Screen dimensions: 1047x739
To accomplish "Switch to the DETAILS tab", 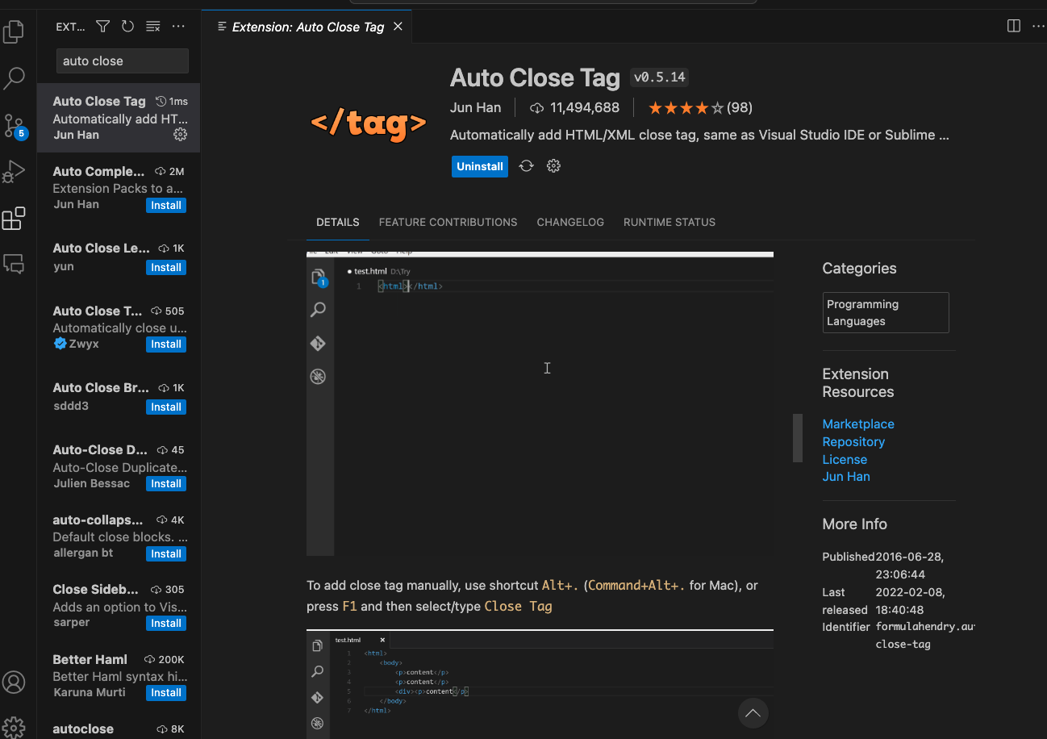I will (337, 222).
